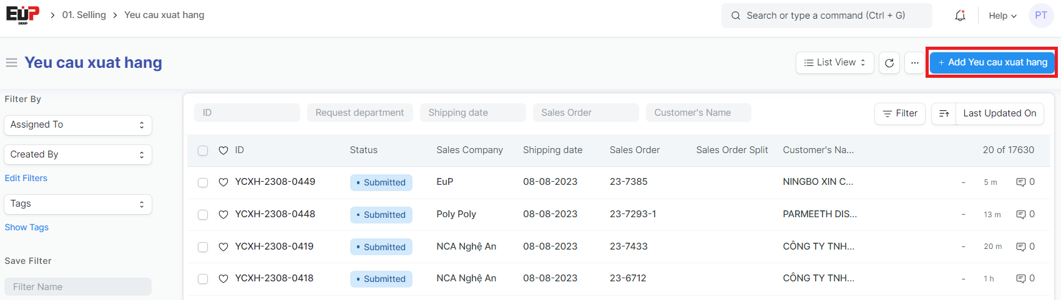Open comments icon for YCXH-2308-0448 row

(1021, 215)
